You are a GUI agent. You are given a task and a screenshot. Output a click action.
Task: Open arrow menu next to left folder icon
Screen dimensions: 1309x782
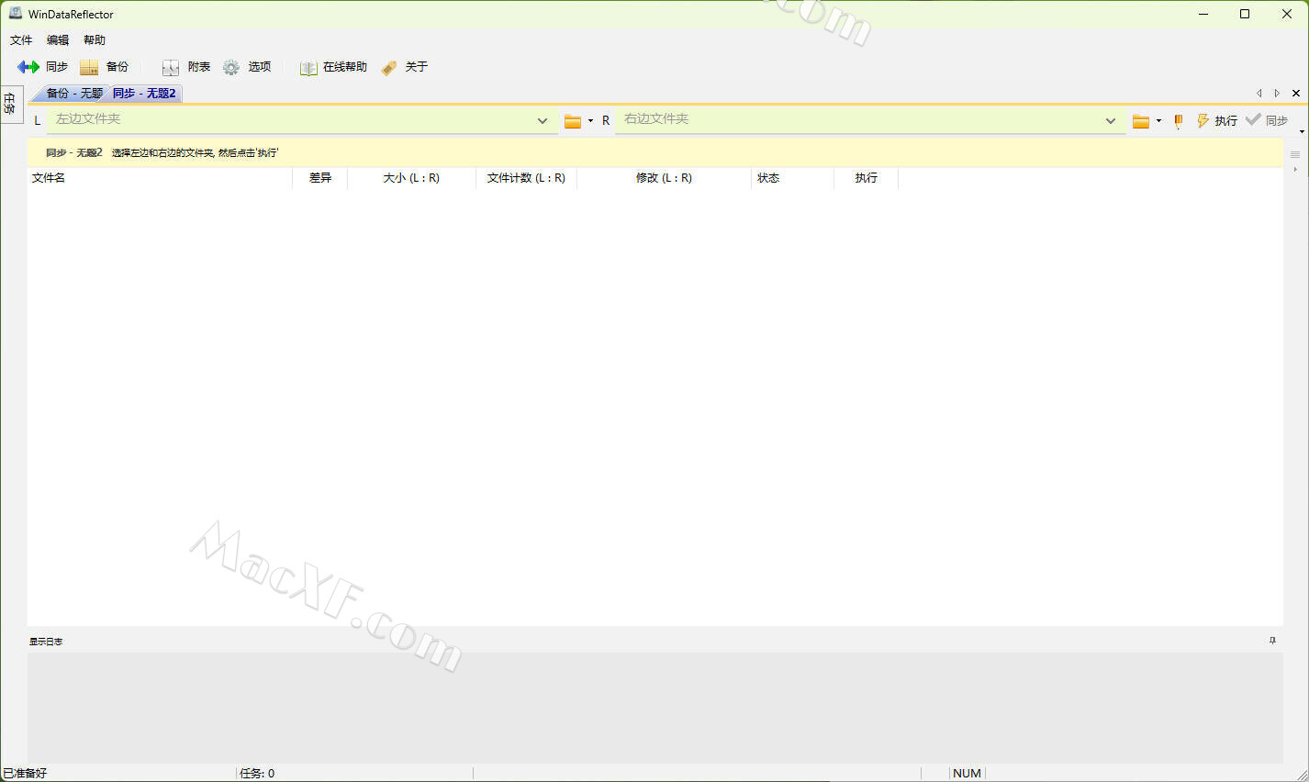[x=590, y=121]
